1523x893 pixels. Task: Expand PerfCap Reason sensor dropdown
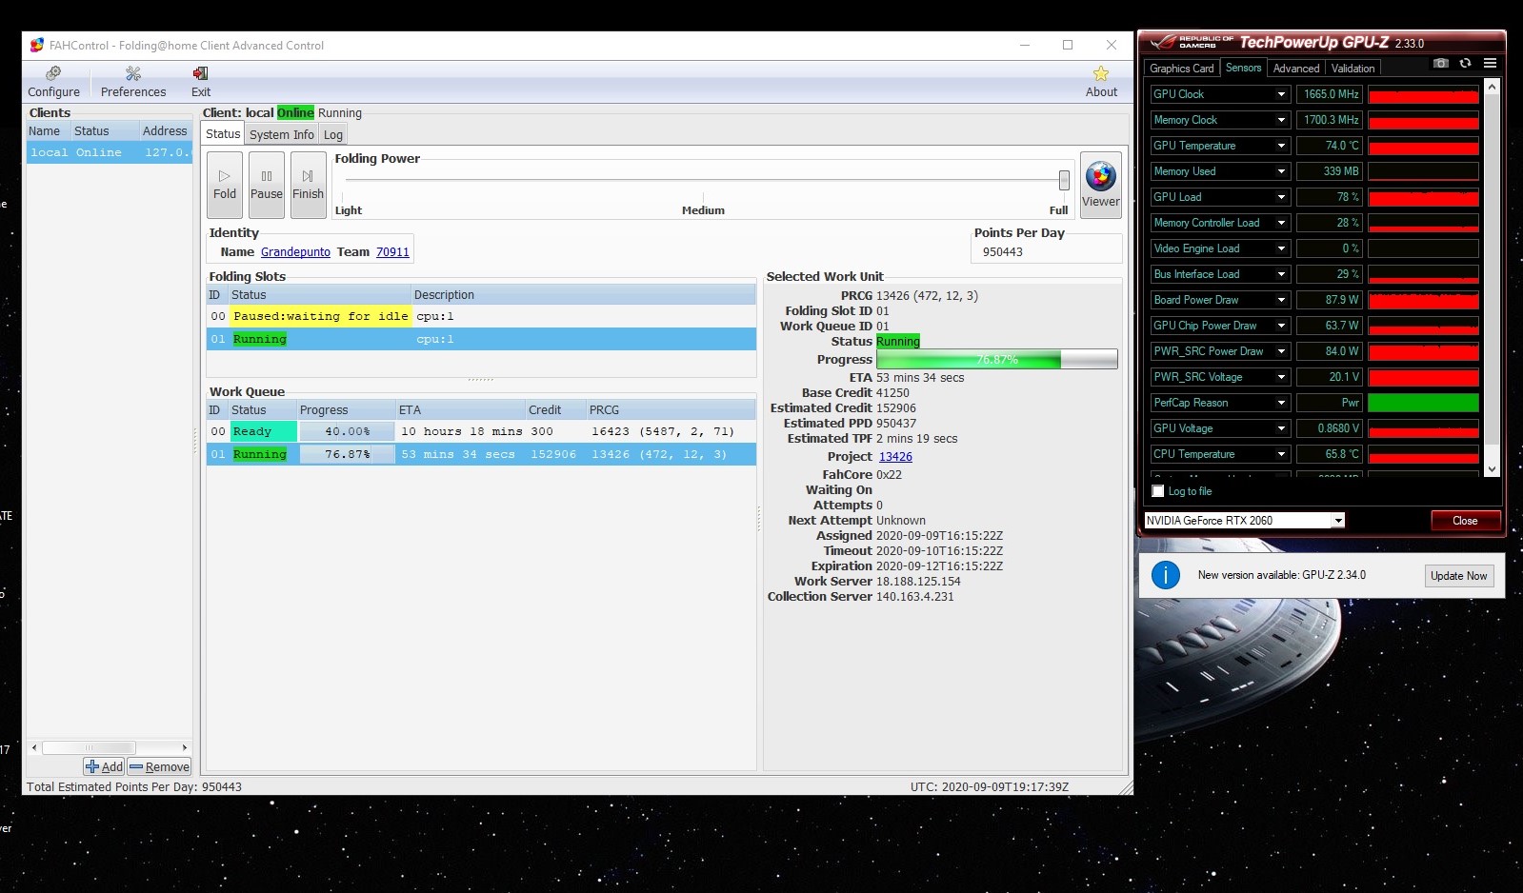pos(1281,403)
